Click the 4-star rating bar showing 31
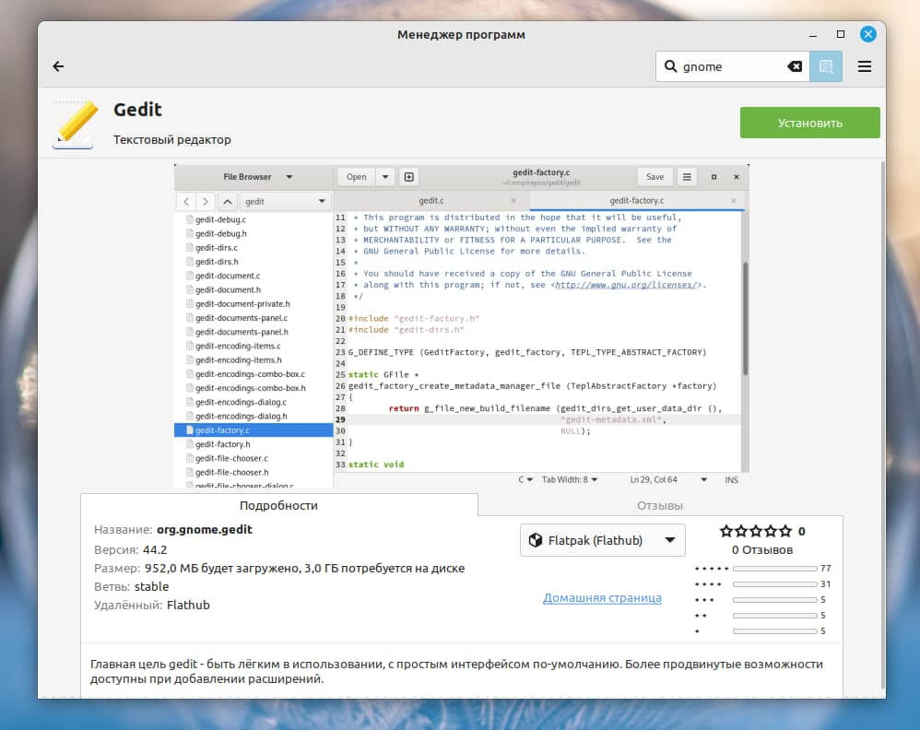 (774, 583)
